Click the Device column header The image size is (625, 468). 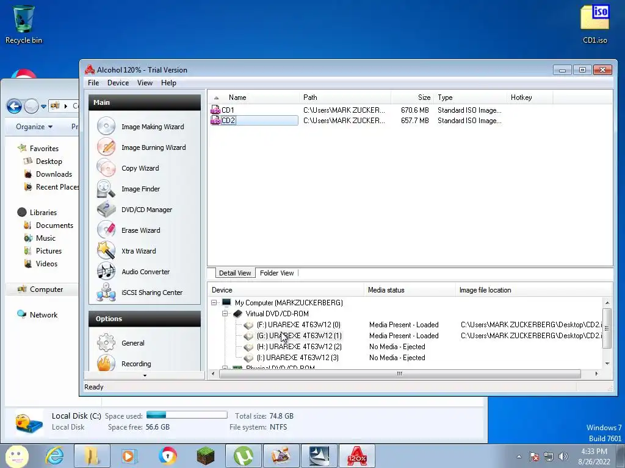[286, 290]
